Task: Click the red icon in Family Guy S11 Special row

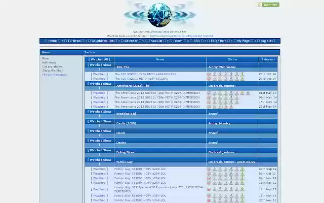Action: click(209, 189)
